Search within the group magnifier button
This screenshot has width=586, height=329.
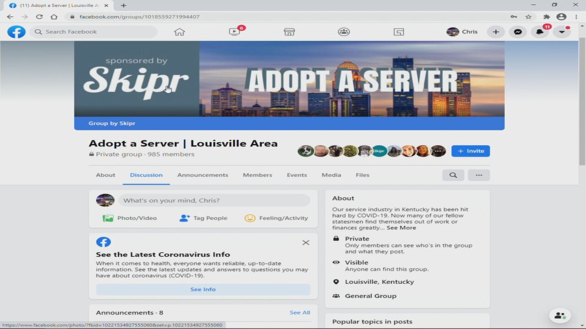(x=453, y=175)
